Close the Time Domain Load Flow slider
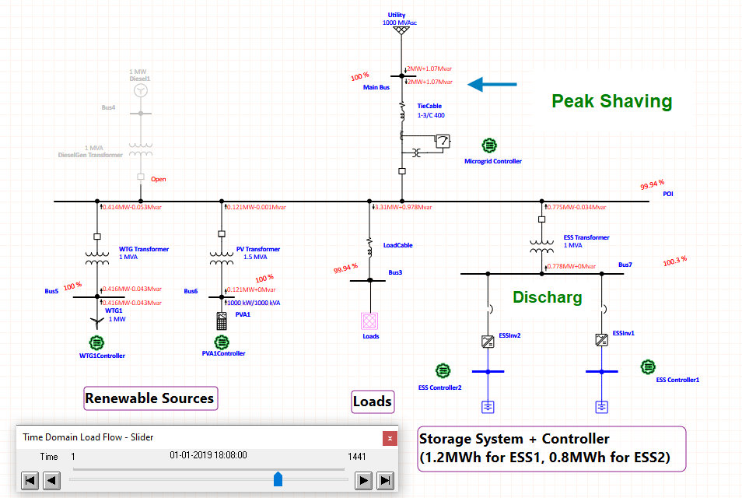 [389, 438]
